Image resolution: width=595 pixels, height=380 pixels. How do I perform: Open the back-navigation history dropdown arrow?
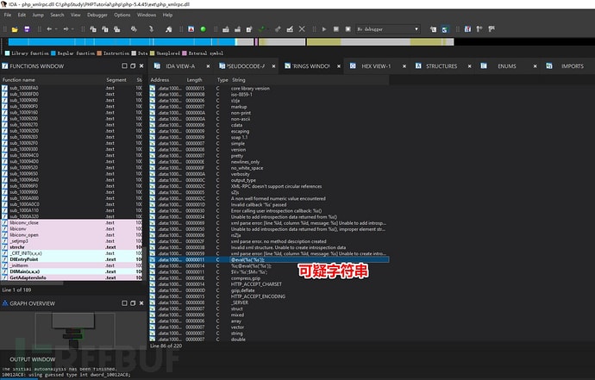tap(56, 29)
